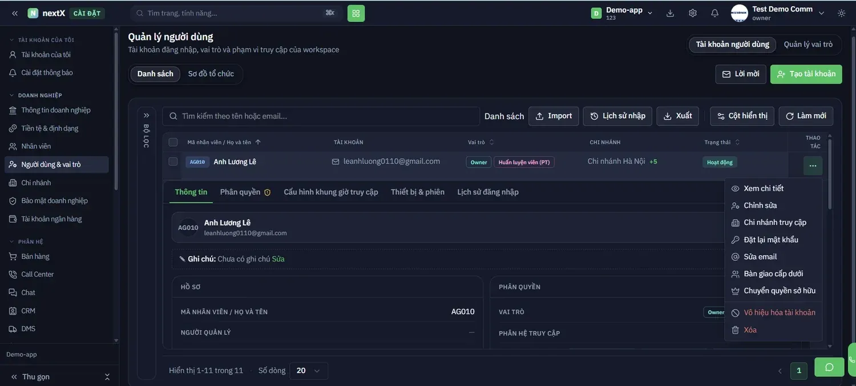This screenshot has width=856, height=386.
Task: Select the Danh sách view toggle
Action: (x=155, y=74)
